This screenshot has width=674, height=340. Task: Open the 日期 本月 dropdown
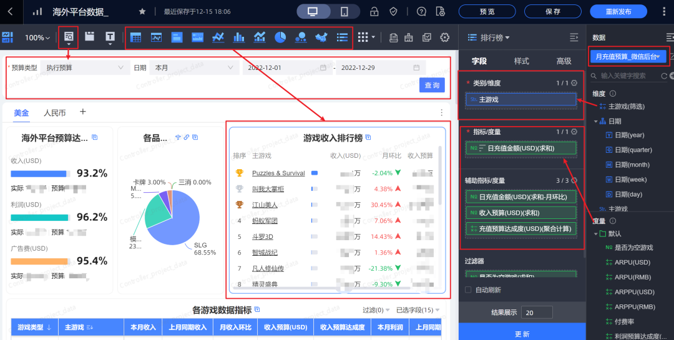coord(193,67)
